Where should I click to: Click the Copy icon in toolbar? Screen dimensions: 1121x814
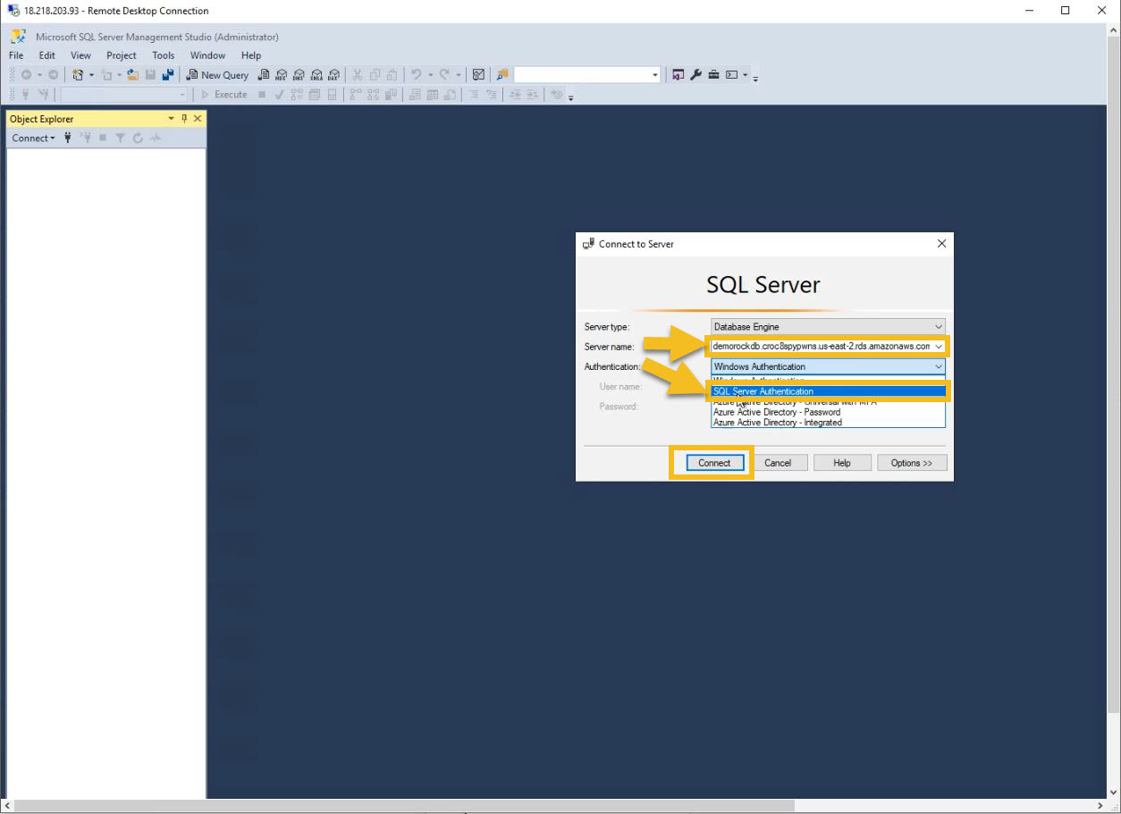375,75
